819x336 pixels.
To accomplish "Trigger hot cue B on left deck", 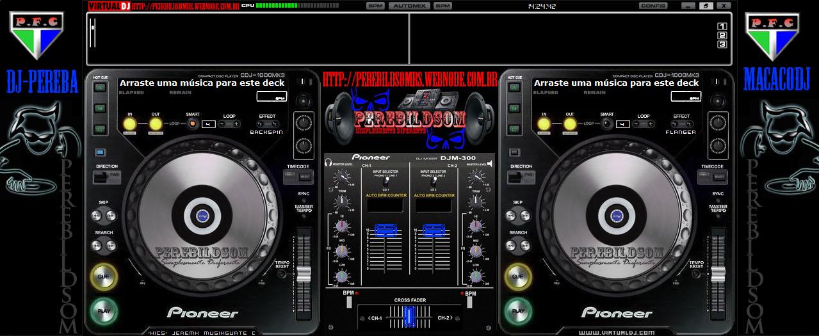I will pyautogui.click(x=100, y=108).
